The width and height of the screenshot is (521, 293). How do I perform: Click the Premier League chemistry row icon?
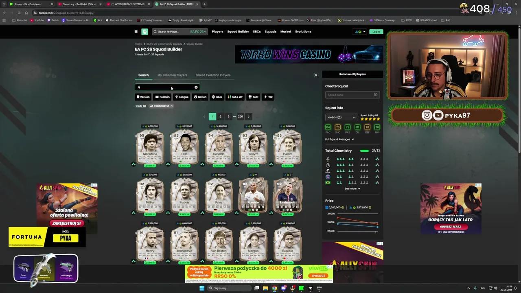point(328,165)
